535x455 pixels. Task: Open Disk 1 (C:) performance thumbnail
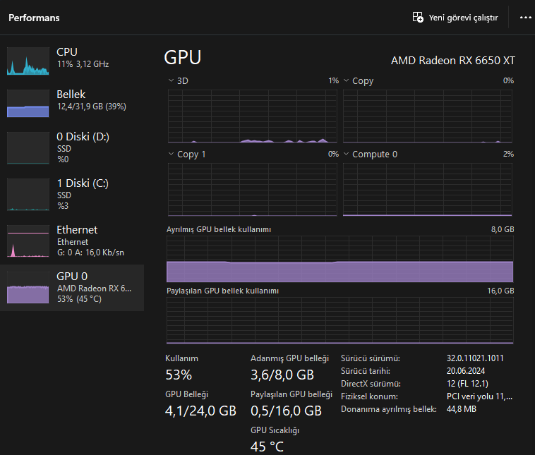28,194
